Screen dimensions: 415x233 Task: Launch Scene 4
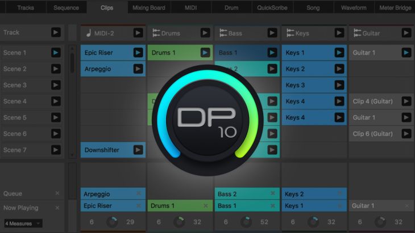(56, 101)
